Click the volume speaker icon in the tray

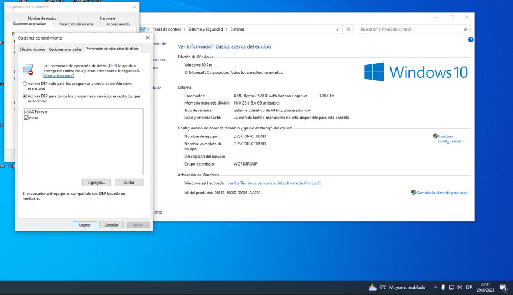(x=459, y=288)
